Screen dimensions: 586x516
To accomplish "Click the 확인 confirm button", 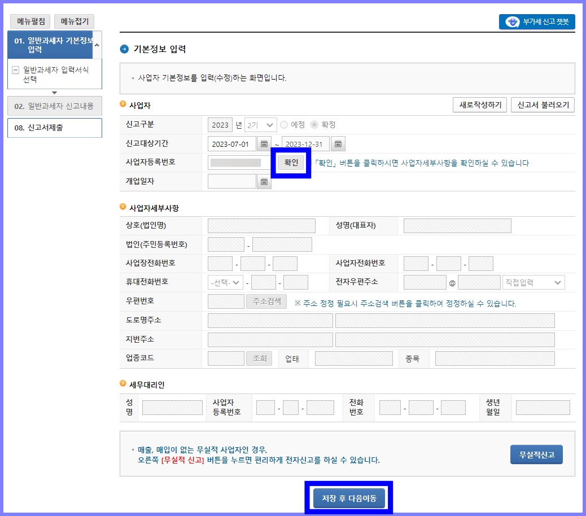I will coord(290,163).
